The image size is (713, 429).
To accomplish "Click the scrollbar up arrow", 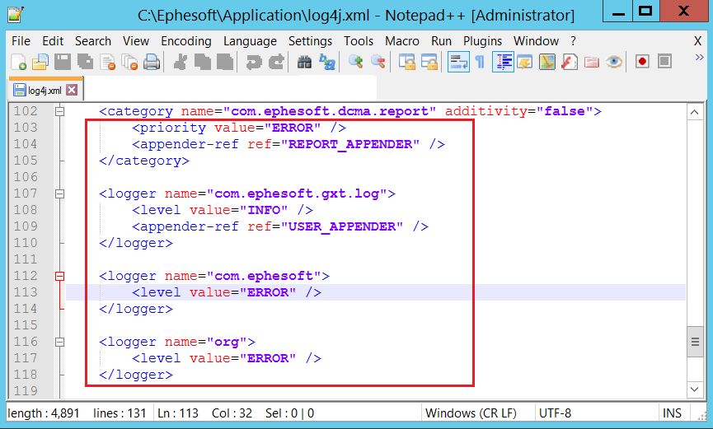I will coord(694,112).
